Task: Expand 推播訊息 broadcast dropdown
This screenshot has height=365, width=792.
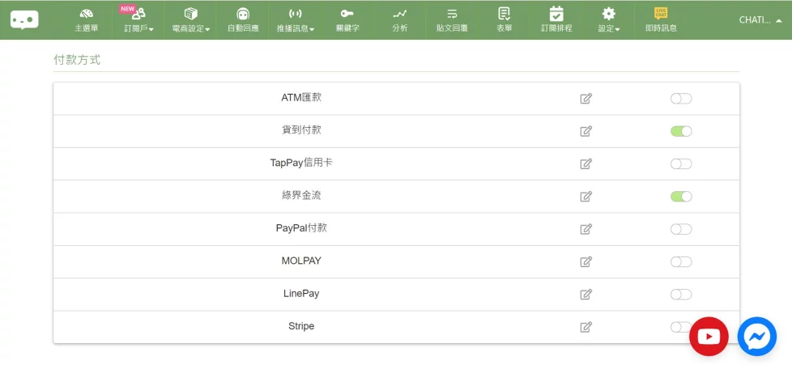Action: pyautogui.click(x=296, y=20)
